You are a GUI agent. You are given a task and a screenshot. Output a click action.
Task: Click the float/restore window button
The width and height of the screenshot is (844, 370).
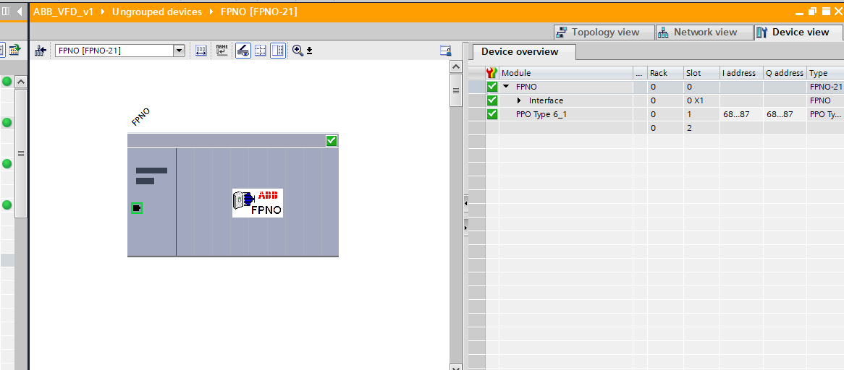coord(813,12)
